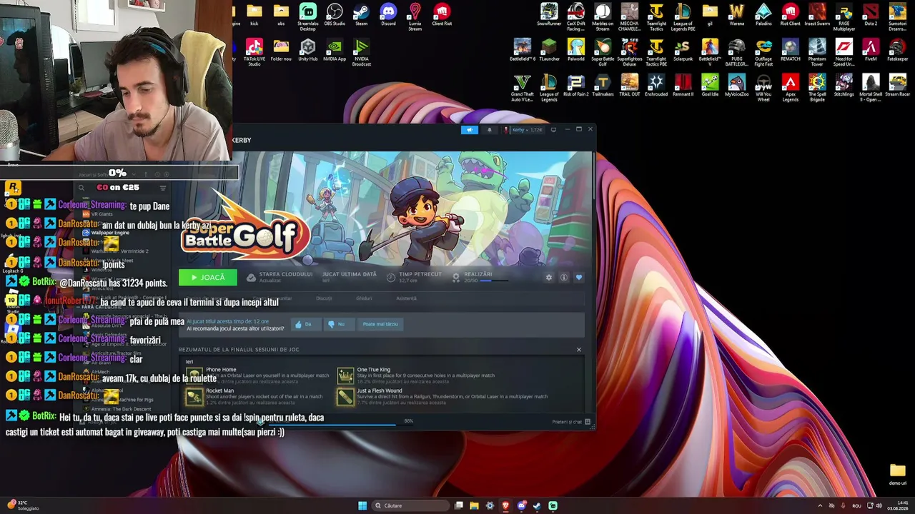915x514 pixels.
Task: Toggle the favorite heart for Super Battle Golf
Action: coord(579,278)
